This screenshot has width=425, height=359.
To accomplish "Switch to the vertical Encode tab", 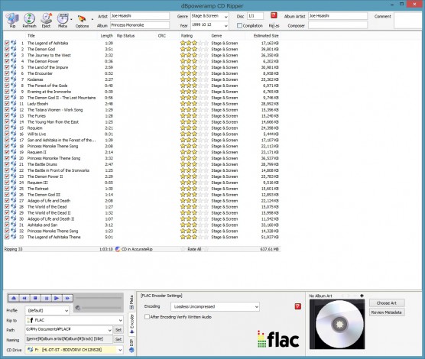I will tap(131, 325).
